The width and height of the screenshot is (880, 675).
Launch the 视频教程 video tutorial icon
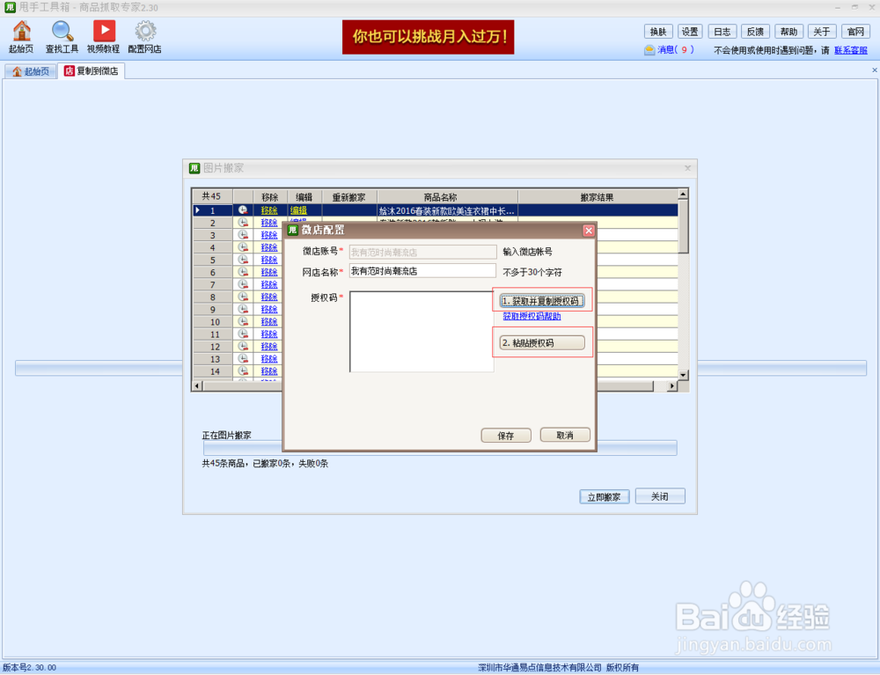click(x=105, y=35)
